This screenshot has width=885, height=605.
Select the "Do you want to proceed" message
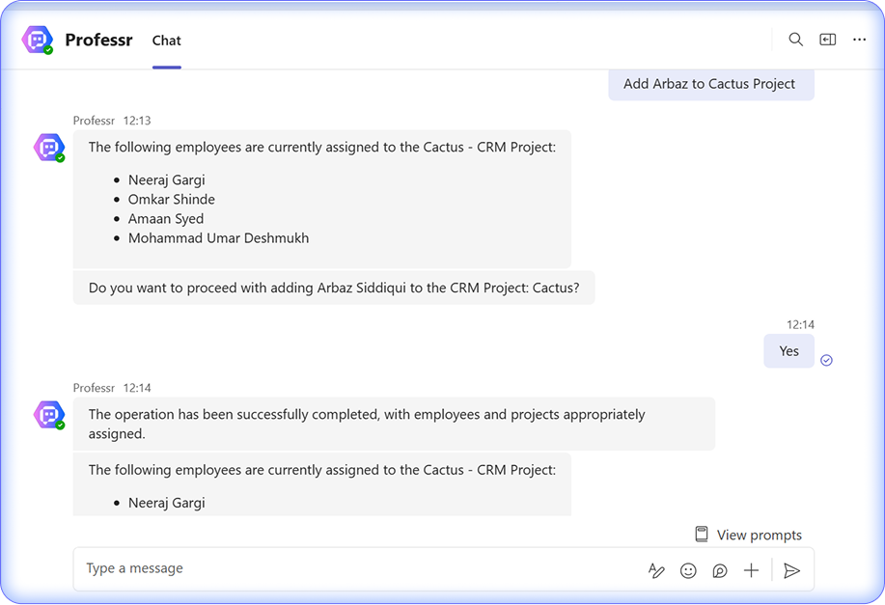pos(334,288)
